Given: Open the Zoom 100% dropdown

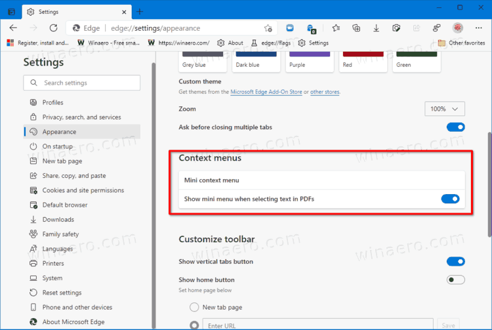Looking at the screenshot, I should coord(444,109).
